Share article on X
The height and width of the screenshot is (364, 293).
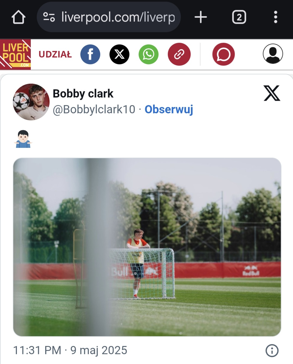point(119,54)
